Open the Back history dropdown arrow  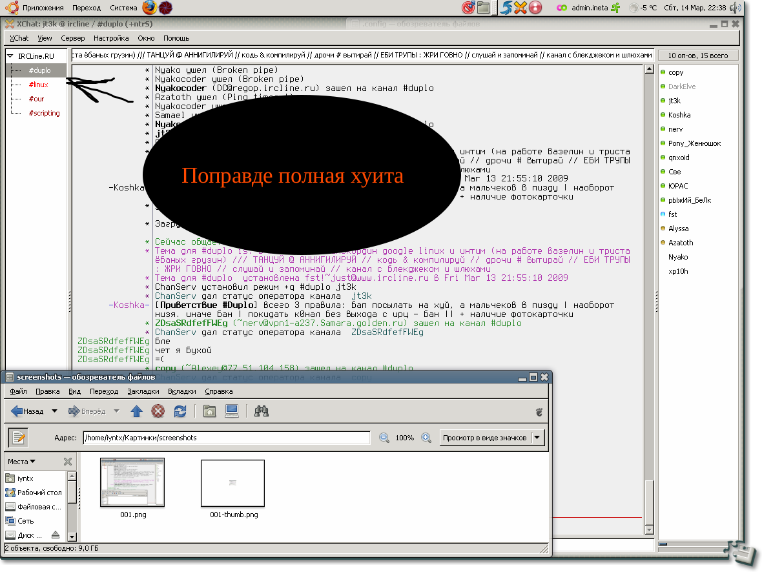[x=54, y=411]
